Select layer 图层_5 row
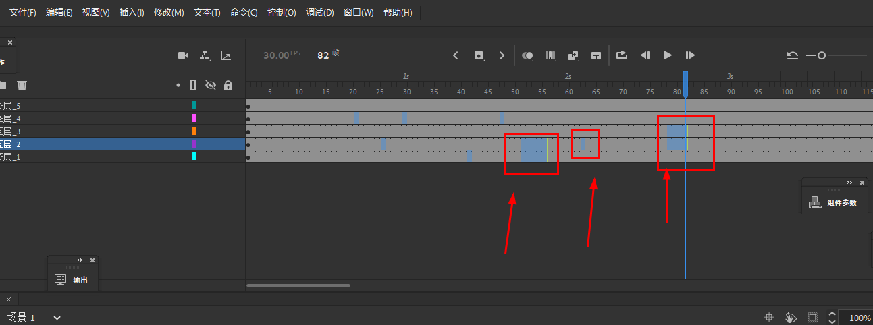The image size is (873, 325). (122, 105)
